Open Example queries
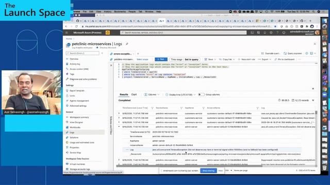Viewport: 330px width, 185px height. pyautogui.click(x=271, y=53)
